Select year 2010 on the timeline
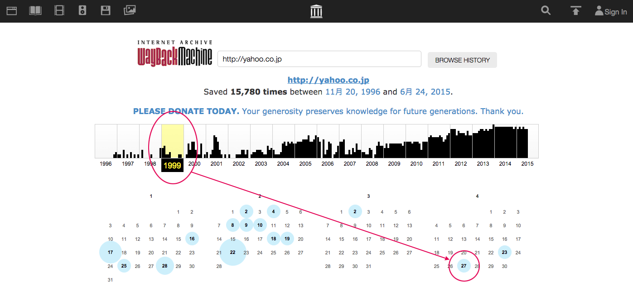Screen dimensions: 633x287 coord(416,164)
